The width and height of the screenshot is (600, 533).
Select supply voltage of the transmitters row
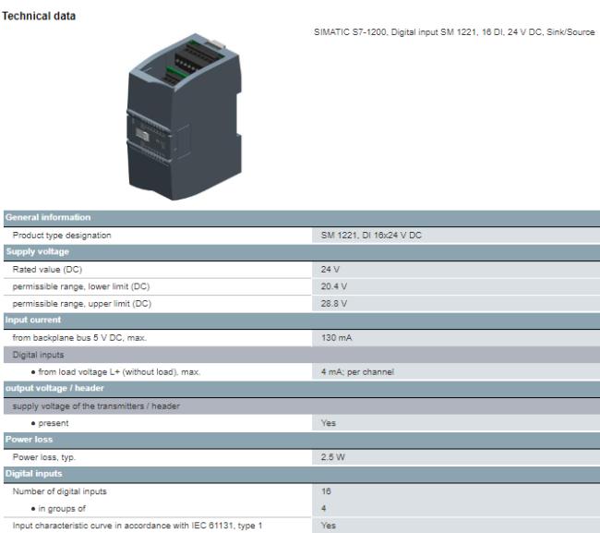(x=96, y=406)
